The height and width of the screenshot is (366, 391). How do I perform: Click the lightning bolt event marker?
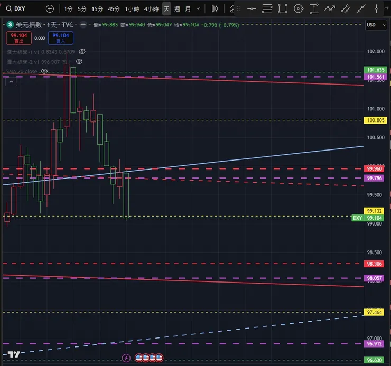[x=126, y=358]
